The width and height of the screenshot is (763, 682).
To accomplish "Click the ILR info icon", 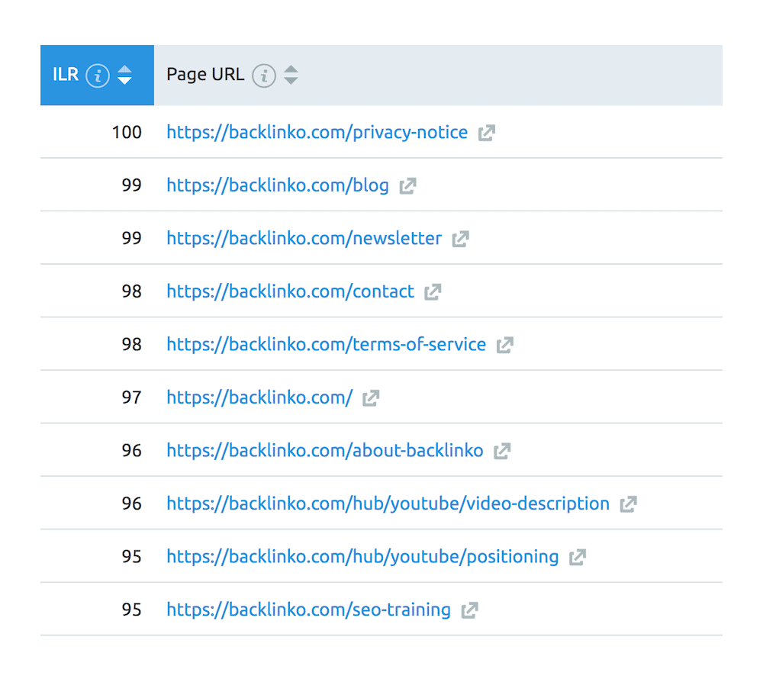I will pos(98,76).
